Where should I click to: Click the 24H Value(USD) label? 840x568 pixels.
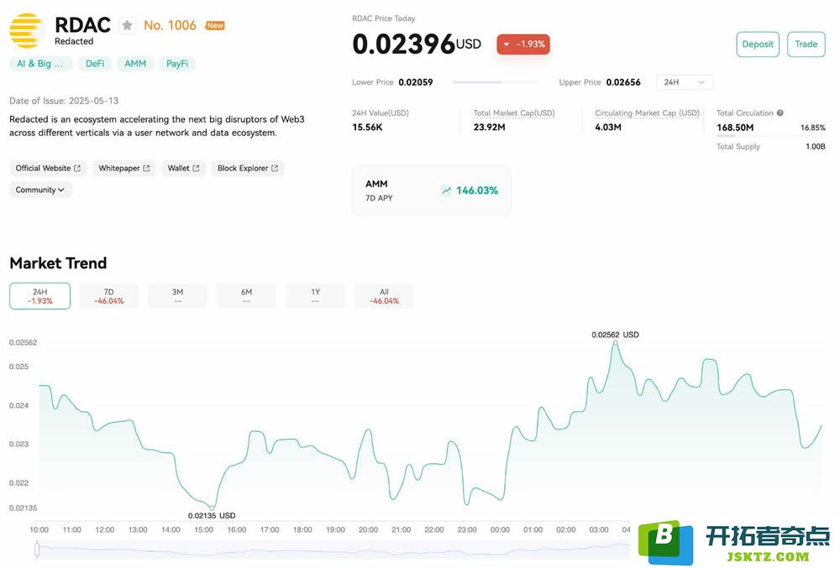pyautogui.click(x=381, y=113)
